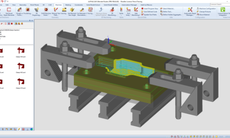Click User Defined Code

tap(149, 11)
